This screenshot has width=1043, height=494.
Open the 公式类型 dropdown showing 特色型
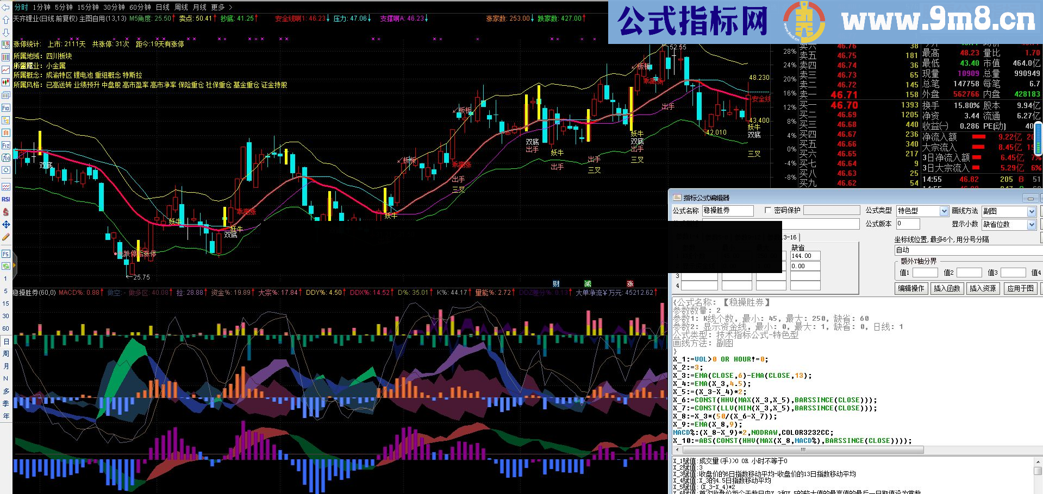coord(943,211)
